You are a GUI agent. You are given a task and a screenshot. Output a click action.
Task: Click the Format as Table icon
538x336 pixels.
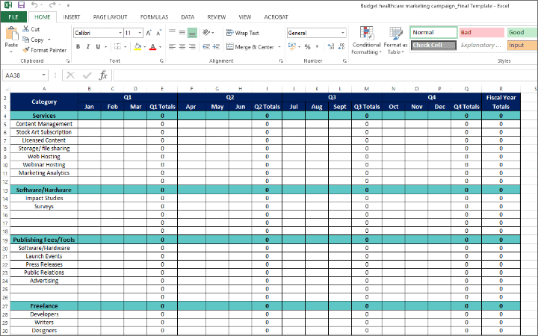point(395,40)
